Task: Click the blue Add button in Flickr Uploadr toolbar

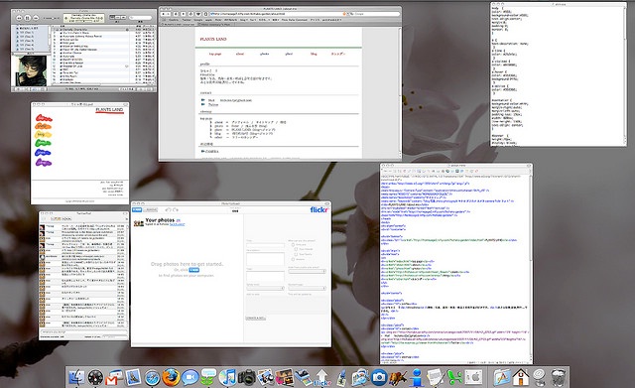Action: click(x=137, y=209)
